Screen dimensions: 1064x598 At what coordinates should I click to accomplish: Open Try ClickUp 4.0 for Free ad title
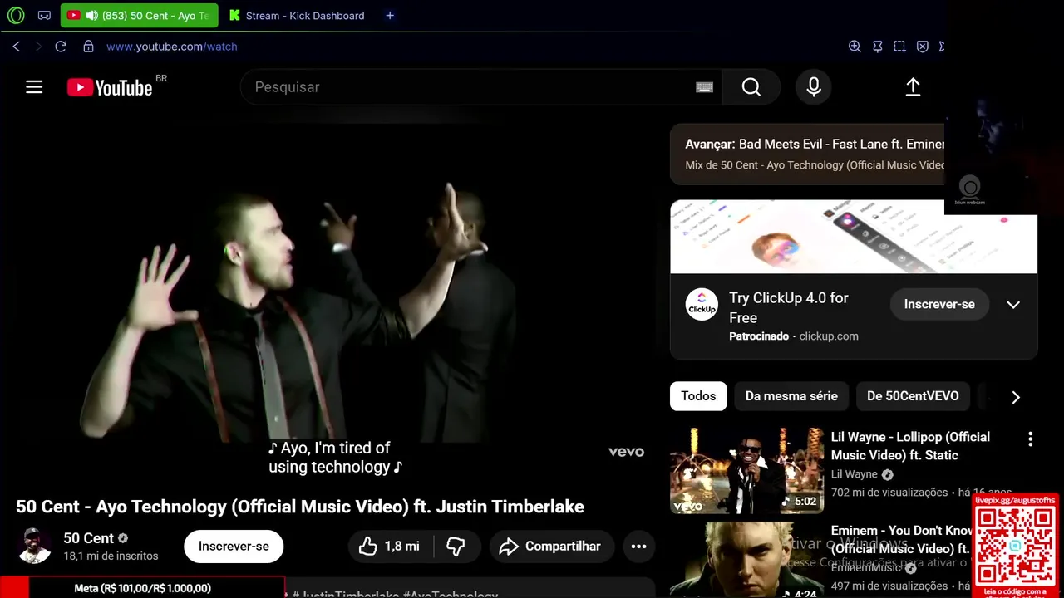pos(789,307)
